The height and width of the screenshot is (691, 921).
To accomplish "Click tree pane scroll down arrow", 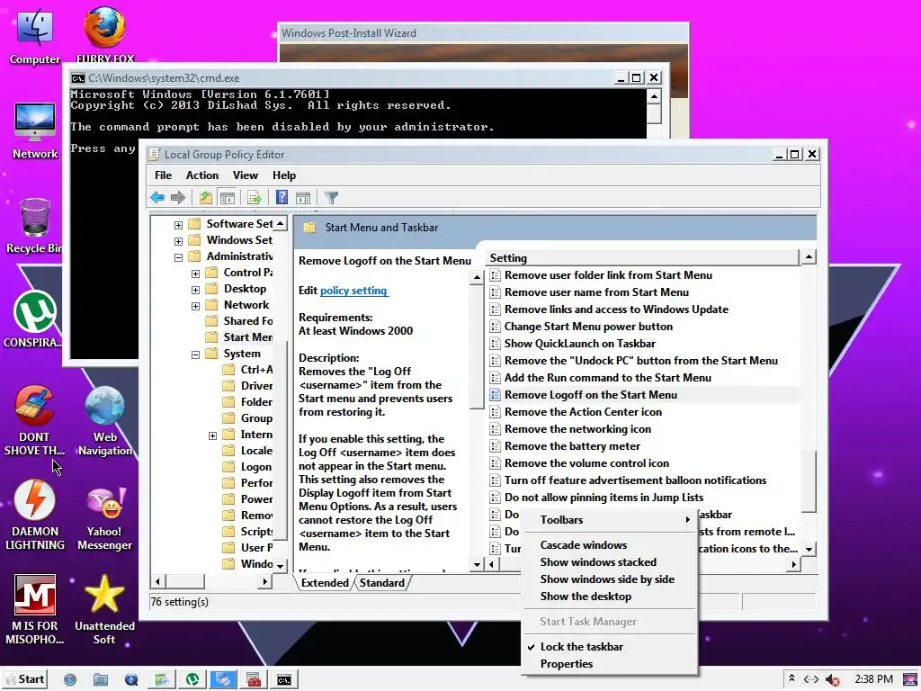I will (x=281, y=565).
